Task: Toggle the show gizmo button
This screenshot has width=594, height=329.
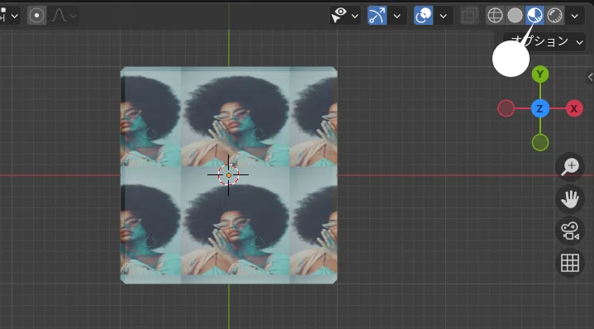Action: (377, 16)
